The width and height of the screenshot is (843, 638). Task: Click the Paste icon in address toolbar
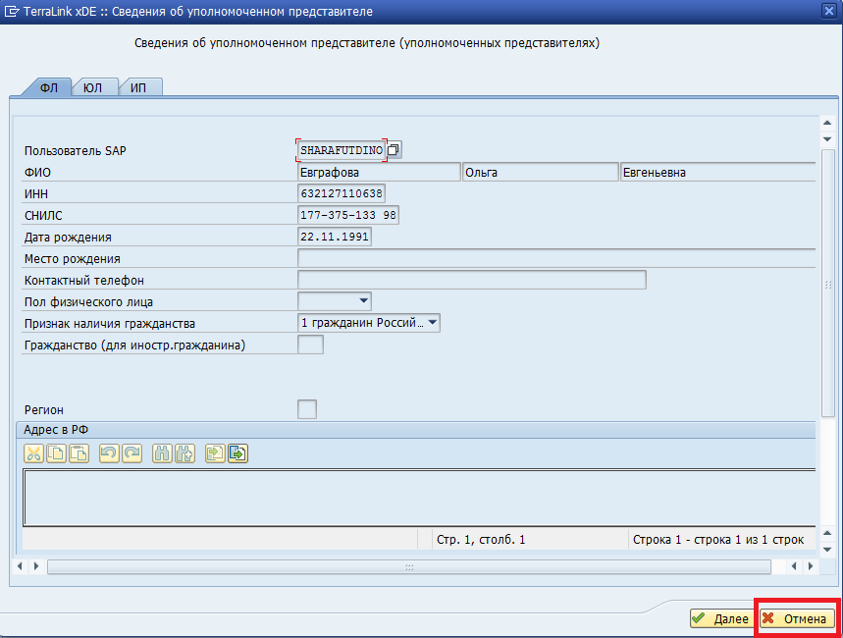tap(79, 452)
